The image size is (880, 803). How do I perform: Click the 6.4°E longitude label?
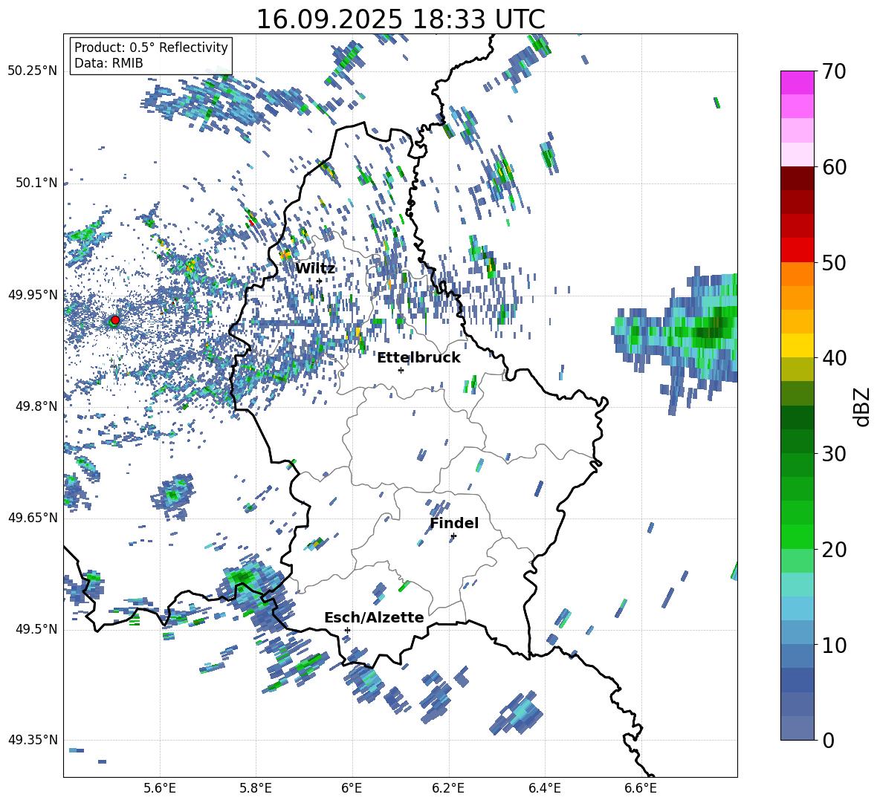[x=544, y=788]
